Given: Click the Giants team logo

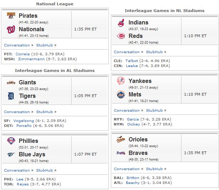Looking at the screenshot, I should click(x=11, y=83).
